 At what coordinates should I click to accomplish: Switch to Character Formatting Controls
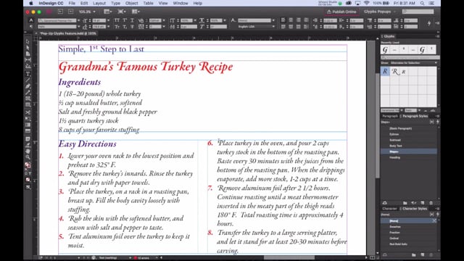(31, 20)
